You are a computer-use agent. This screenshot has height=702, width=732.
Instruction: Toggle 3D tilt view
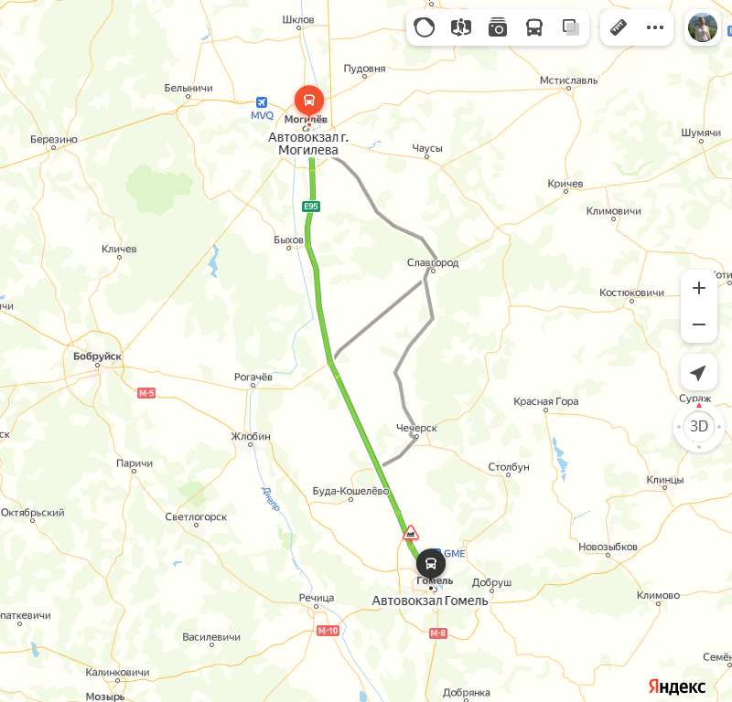tap(698, 426)
